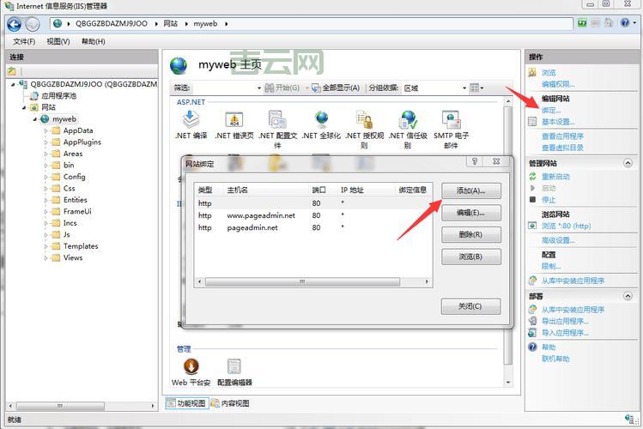Collapse the 部署 section
The width and height of the screenshot is (643, 429).
coord(628,296)
